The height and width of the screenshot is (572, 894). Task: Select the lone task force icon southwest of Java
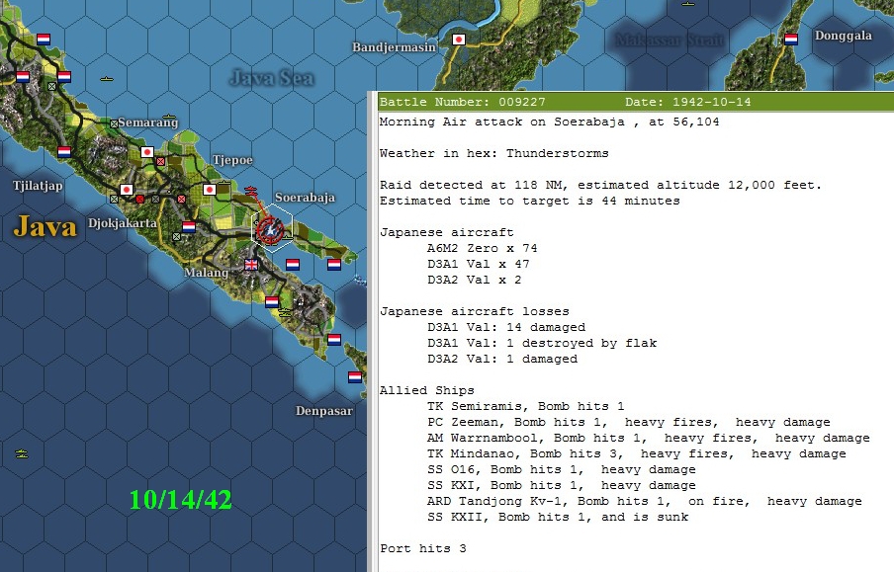pos(21,453)
